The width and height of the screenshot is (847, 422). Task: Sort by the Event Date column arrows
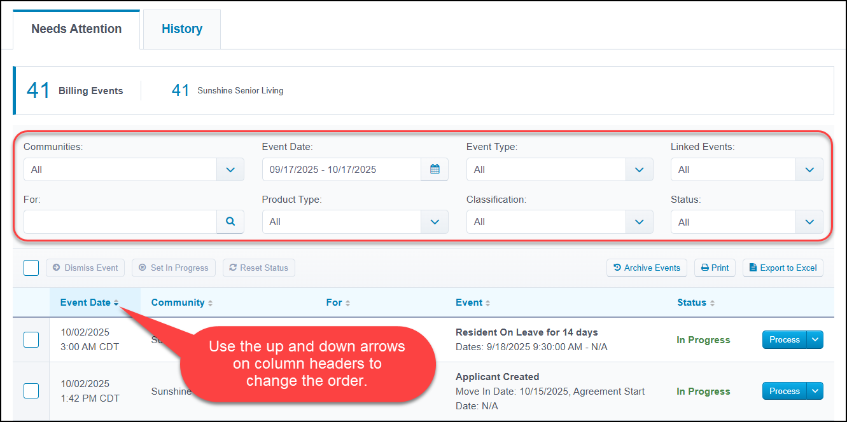(116, 303)
